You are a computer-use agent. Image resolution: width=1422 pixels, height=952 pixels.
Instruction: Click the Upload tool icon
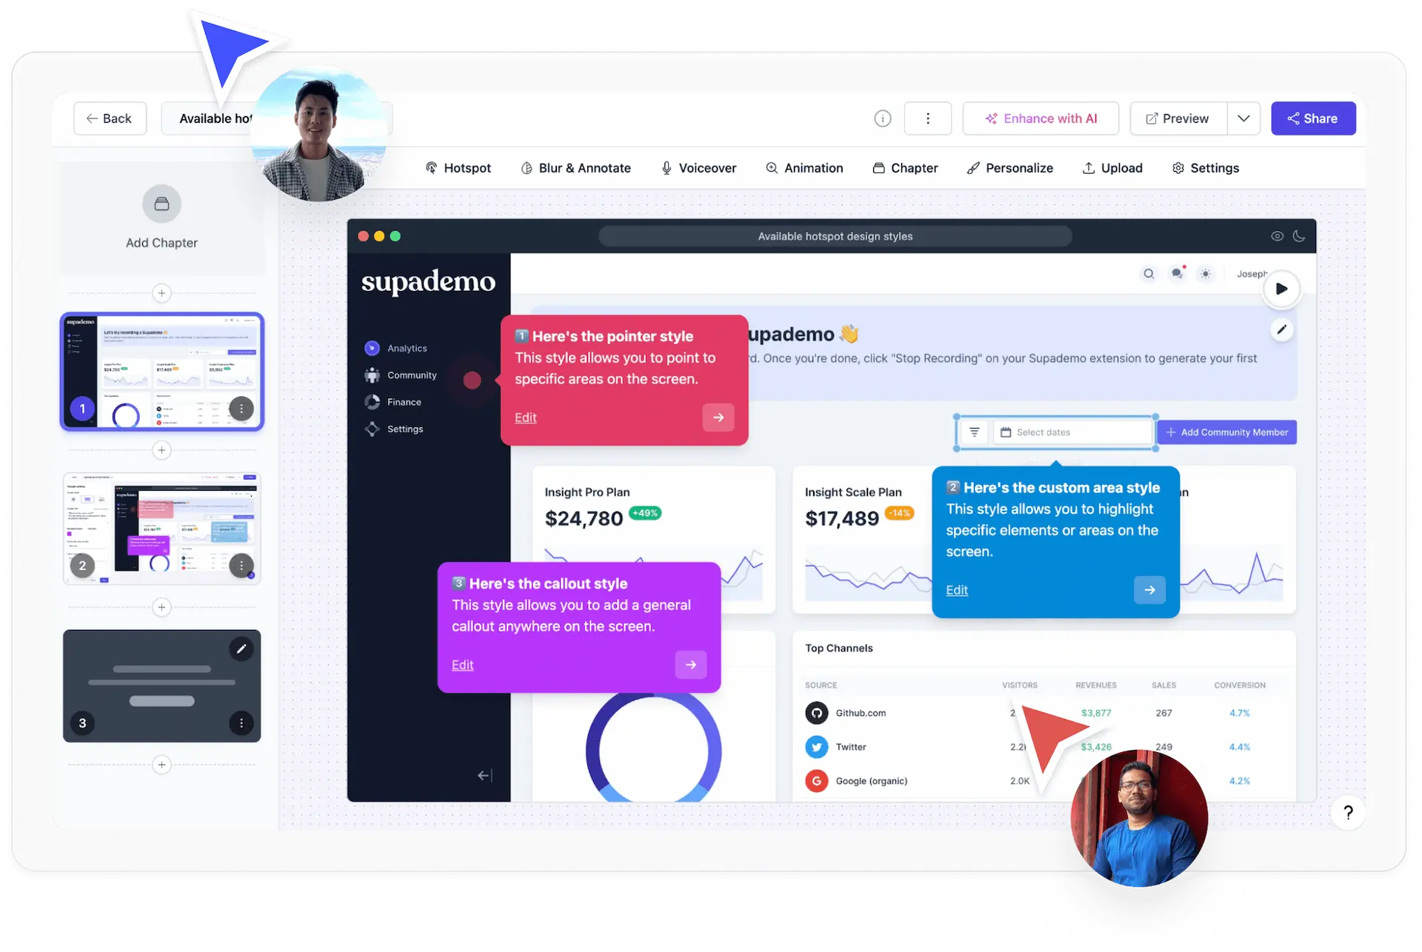[1088, 168]
